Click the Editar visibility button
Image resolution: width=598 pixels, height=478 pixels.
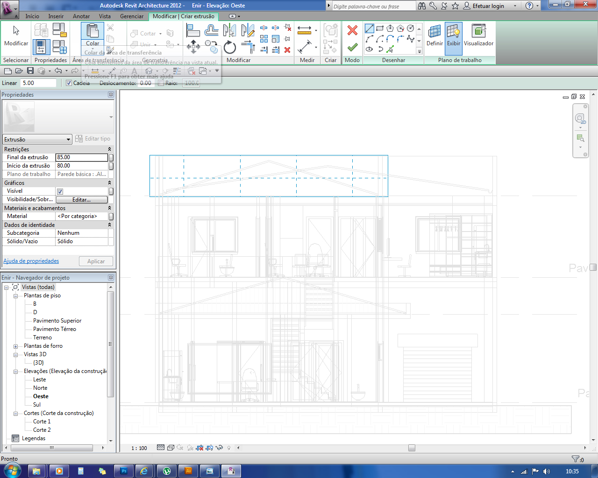coord(82,200)
